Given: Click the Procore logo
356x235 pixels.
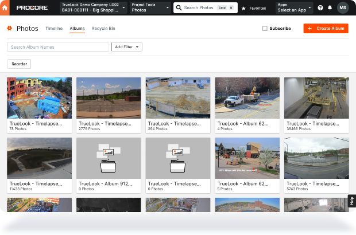Looking at the screenshot, I should pos(32,7).
